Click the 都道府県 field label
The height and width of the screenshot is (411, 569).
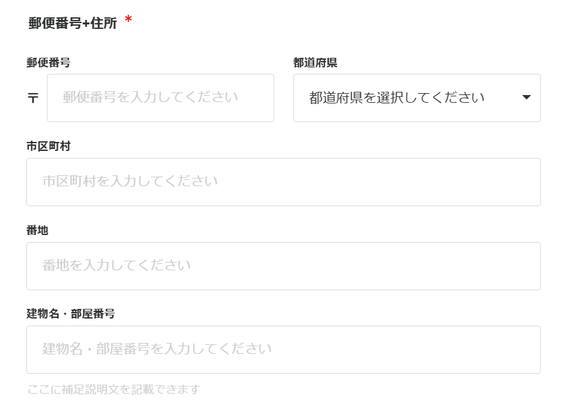315,62
